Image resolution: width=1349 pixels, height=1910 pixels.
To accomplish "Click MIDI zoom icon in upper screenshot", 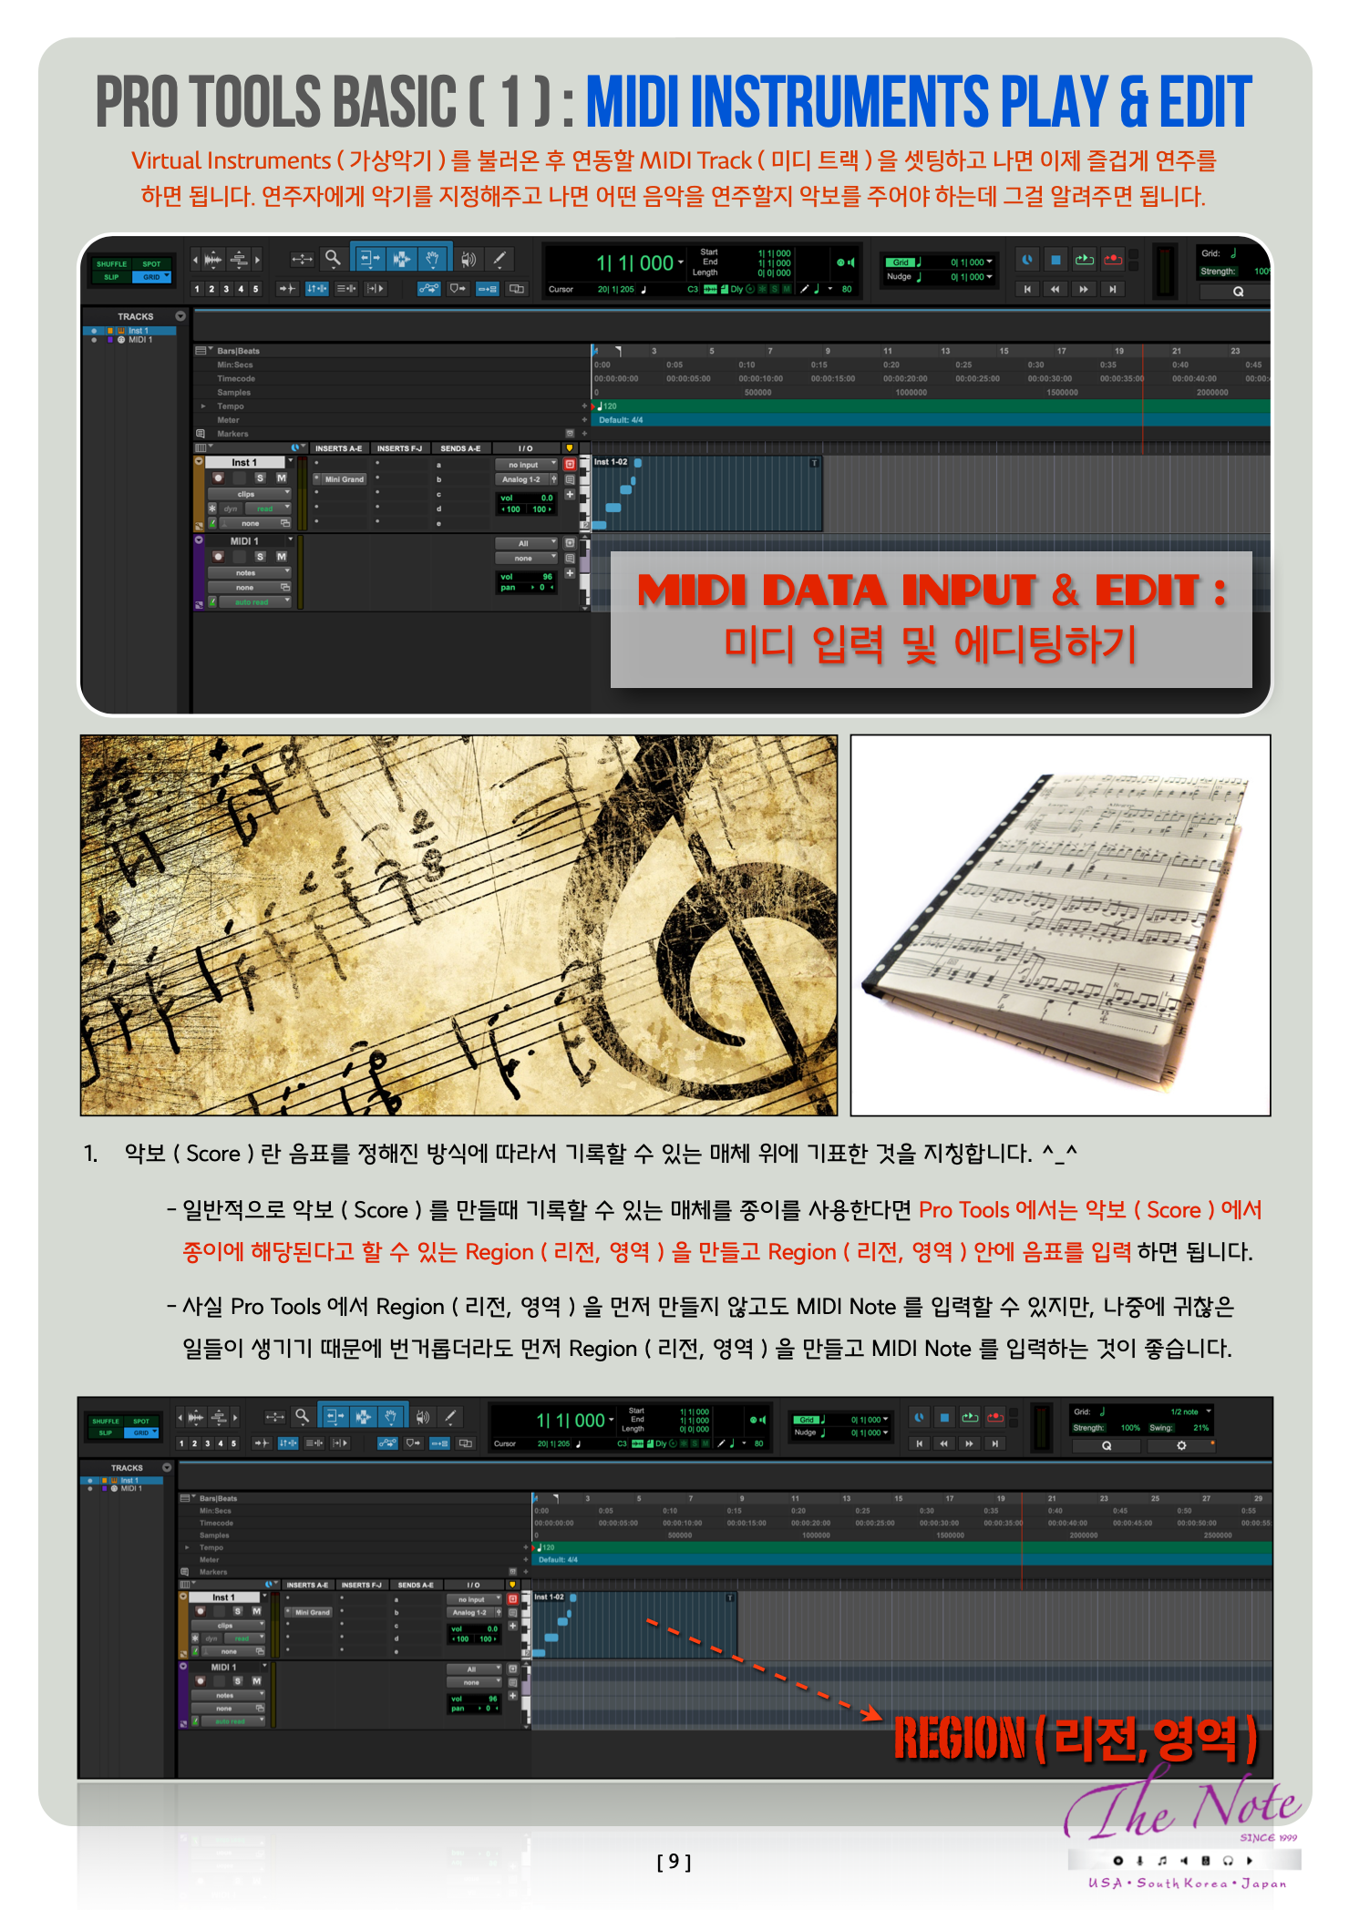I will (239, 260).
